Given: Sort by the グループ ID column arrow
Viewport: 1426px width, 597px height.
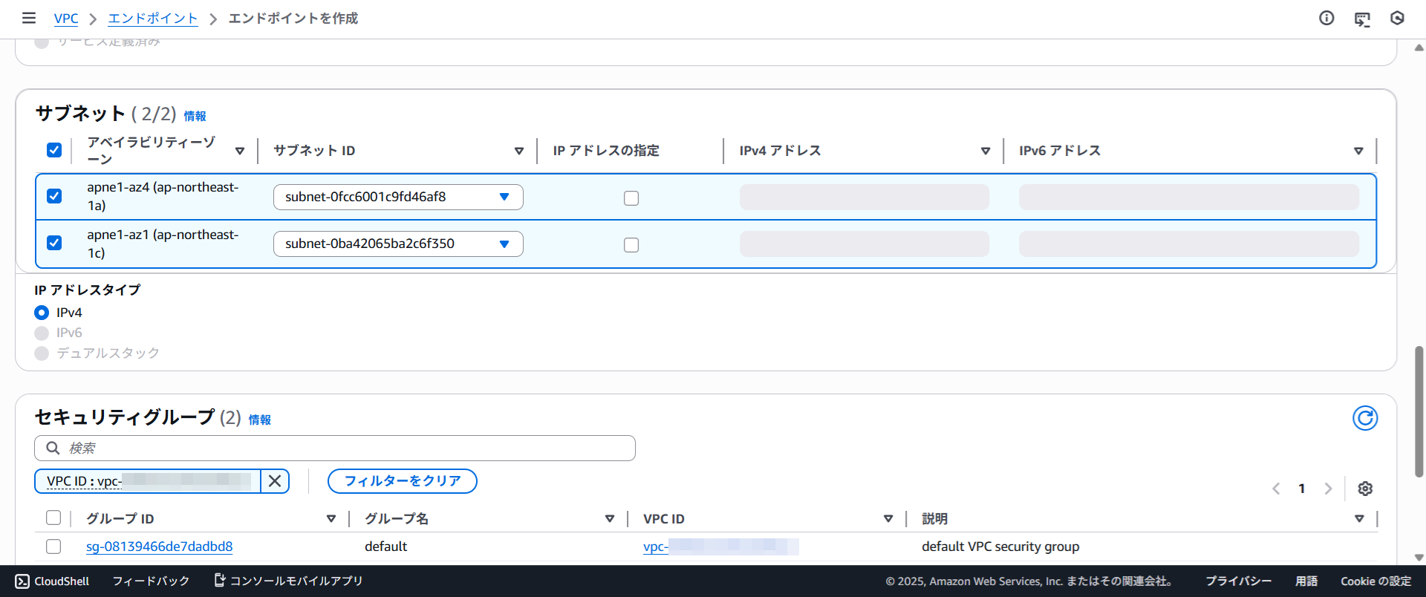Looking at the screenshot, I should pyautogui.click(x=331, y=519).
